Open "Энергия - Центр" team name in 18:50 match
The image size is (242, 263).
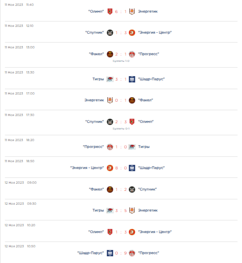87,168
